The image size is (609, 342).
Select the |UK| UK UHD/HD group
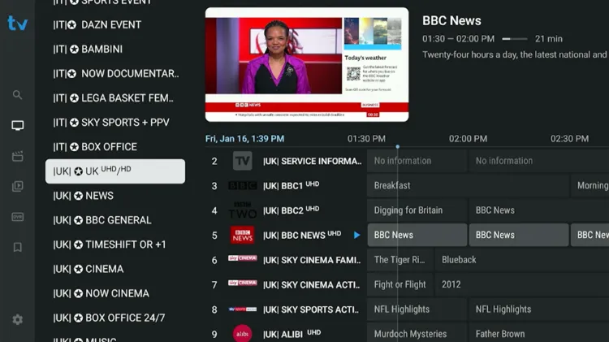click(115, 171)
